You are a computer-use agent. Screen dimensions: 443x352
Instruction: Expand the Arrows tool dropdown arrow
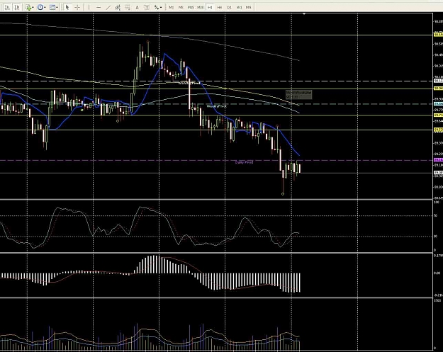point(161,8)
